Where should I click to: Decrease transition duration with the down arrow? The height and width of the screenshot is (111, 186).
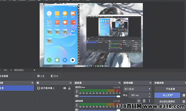click(x=149, y=96)
